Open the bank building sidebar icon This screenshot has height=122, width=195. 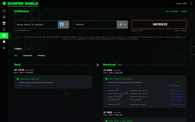[4, 42]
